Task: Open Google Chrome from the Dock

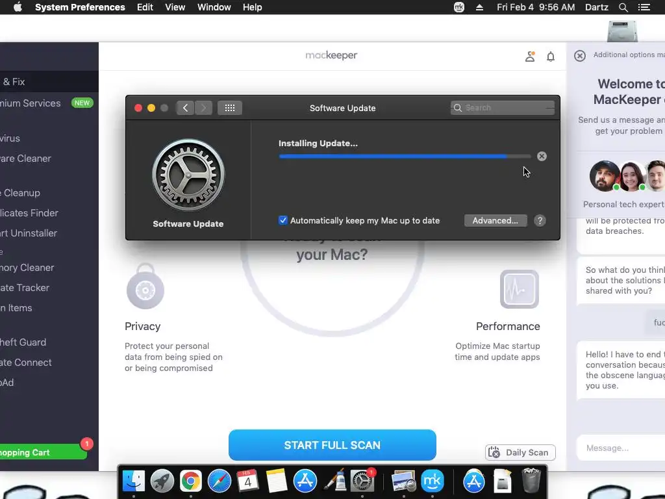Action: (191, 481)
